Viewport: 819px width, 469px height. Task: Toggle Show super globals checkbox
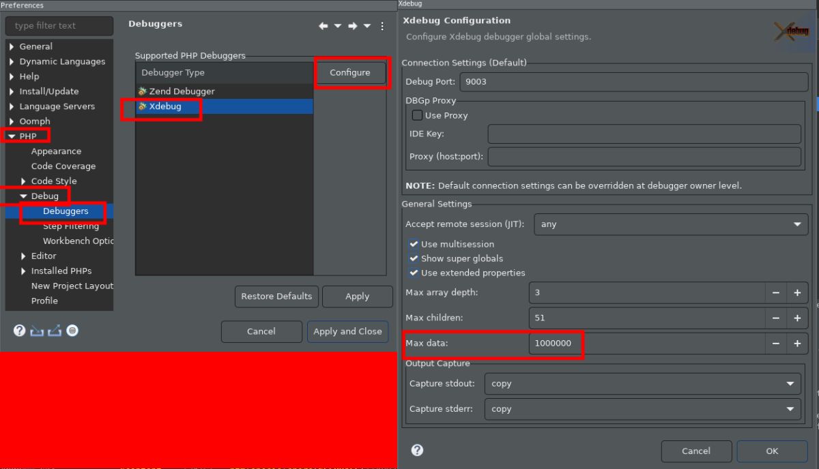point(414,258)
